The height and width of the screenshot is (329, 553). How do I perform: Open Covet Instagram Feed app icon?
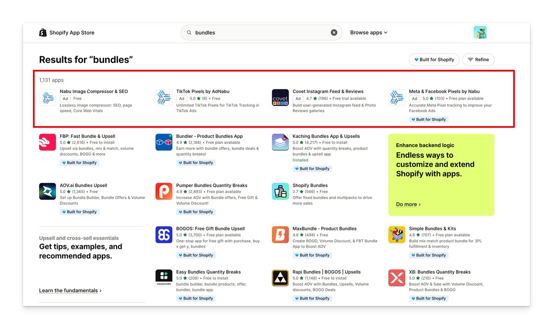pyautogui.click(x=280, y=98)
